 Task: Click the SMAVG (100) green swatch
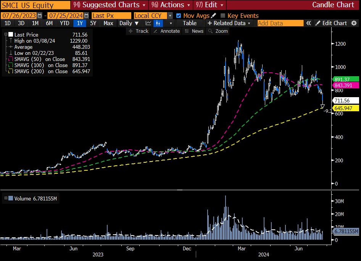point(11,65)
